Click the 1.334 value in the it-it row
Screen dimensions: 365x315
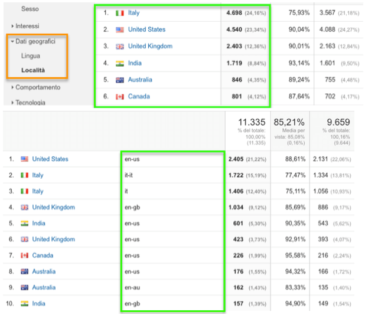tap(321, 175)
